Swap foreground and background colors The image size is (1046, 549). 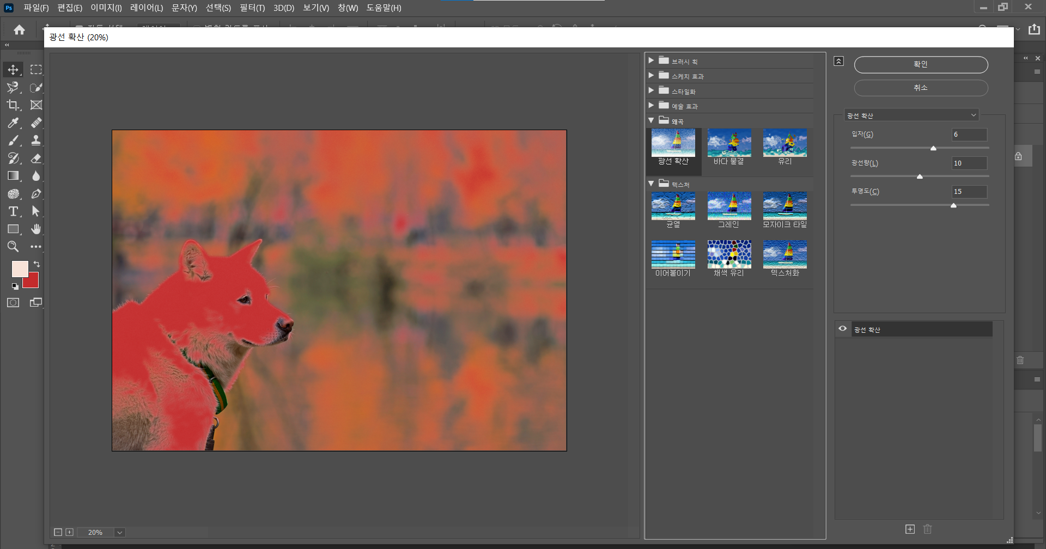pos(37,264)
